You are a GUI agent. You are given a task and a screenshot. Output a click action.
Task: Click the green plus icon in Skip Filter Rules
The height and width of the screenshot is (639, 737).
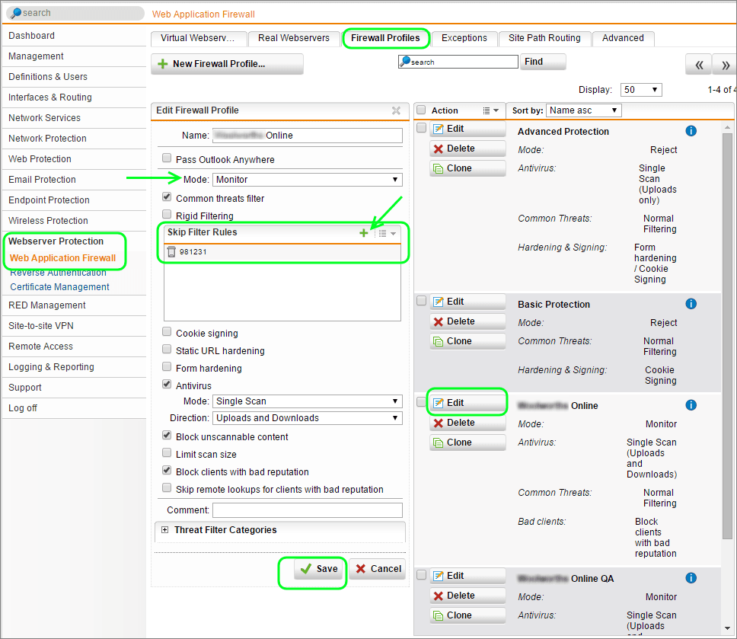pyautogui.click(x=363, y=233)
